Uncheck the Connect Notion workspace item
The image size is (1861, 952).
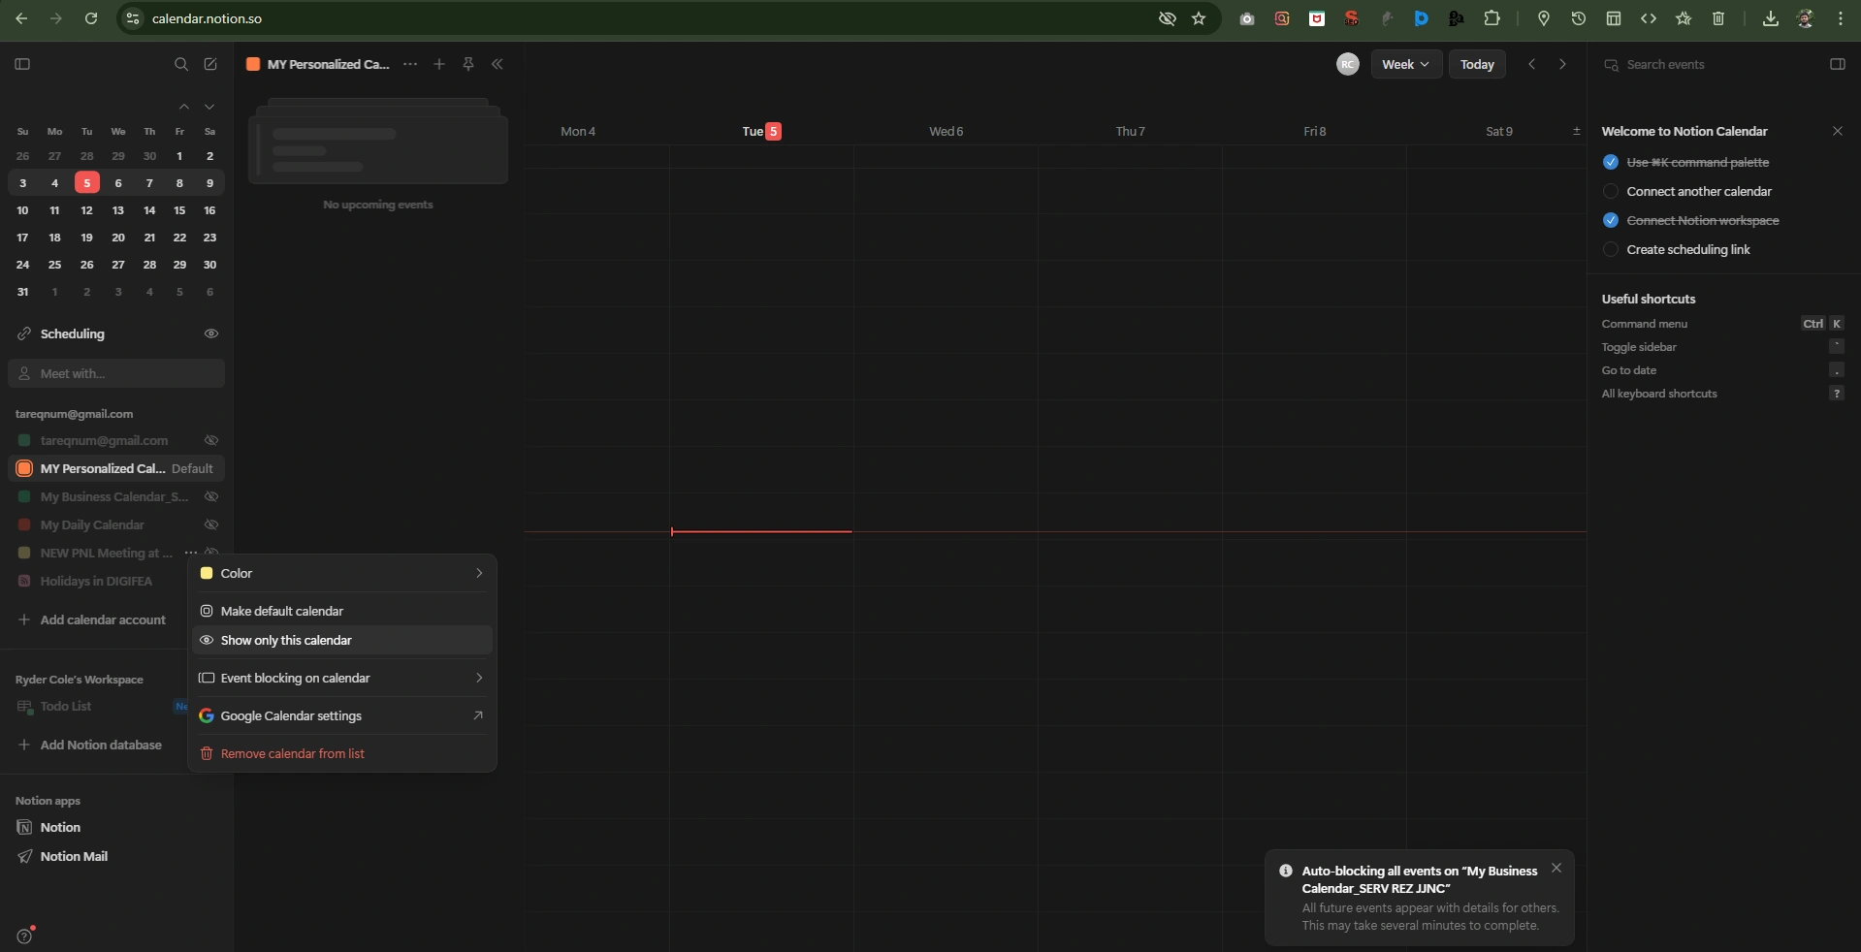1611,220
